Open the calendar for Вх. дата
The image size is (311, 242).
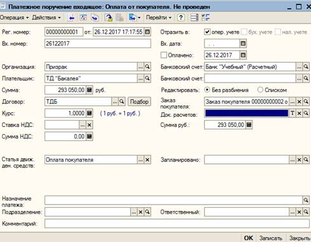click(243, 44)
